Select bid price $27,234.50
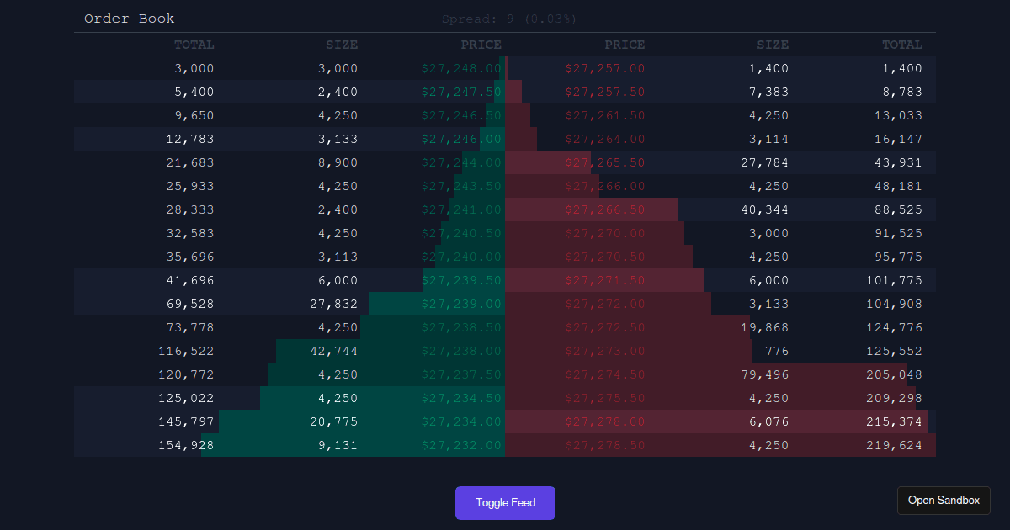Image resolution: width=1010 pixels, height=530 pixels. (461, 398)
